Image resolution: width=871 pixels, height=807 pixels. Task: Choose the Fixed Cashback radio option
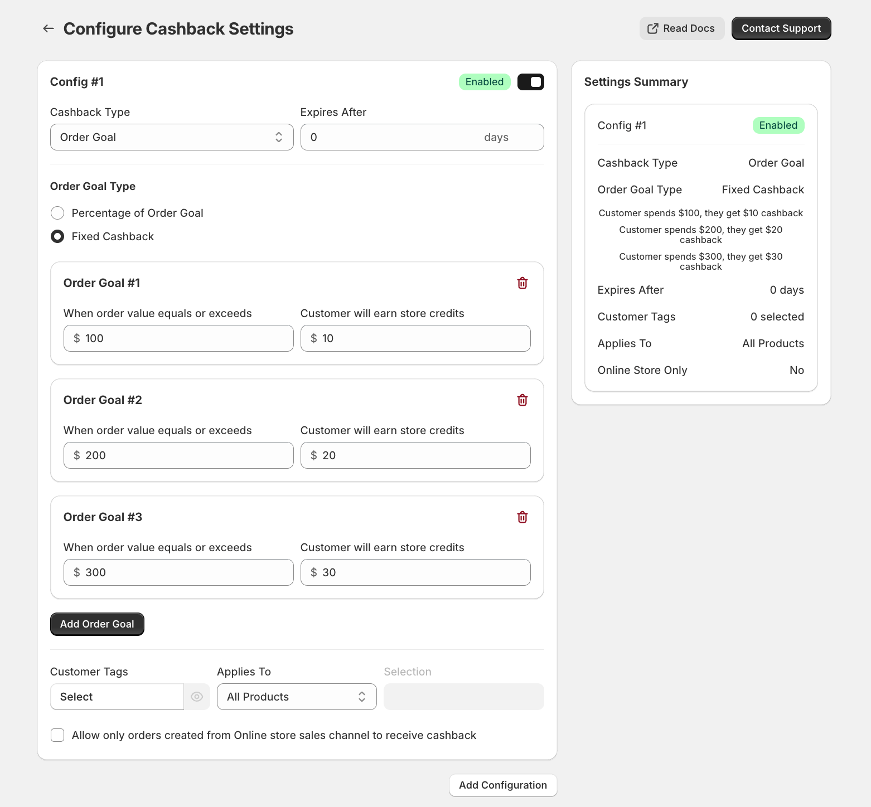tap(57, 236)
